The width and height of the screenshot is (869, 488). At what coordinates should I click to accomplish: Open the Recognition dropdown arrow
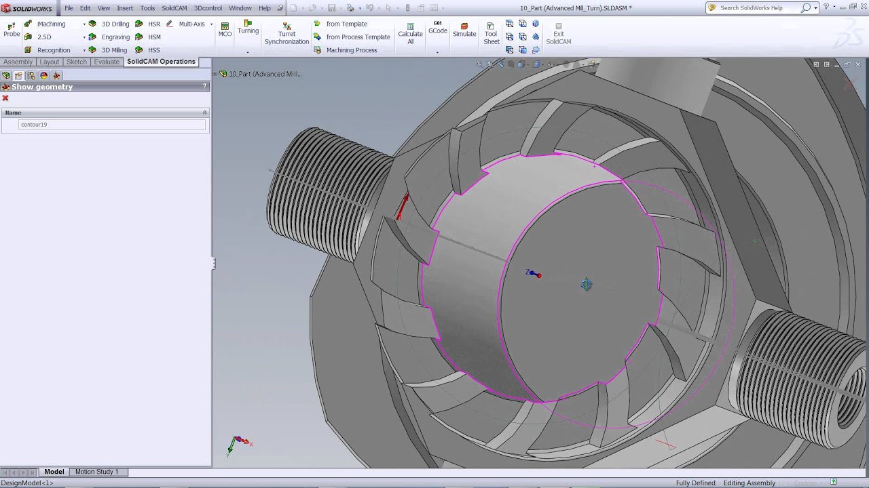tap(84, 49)
